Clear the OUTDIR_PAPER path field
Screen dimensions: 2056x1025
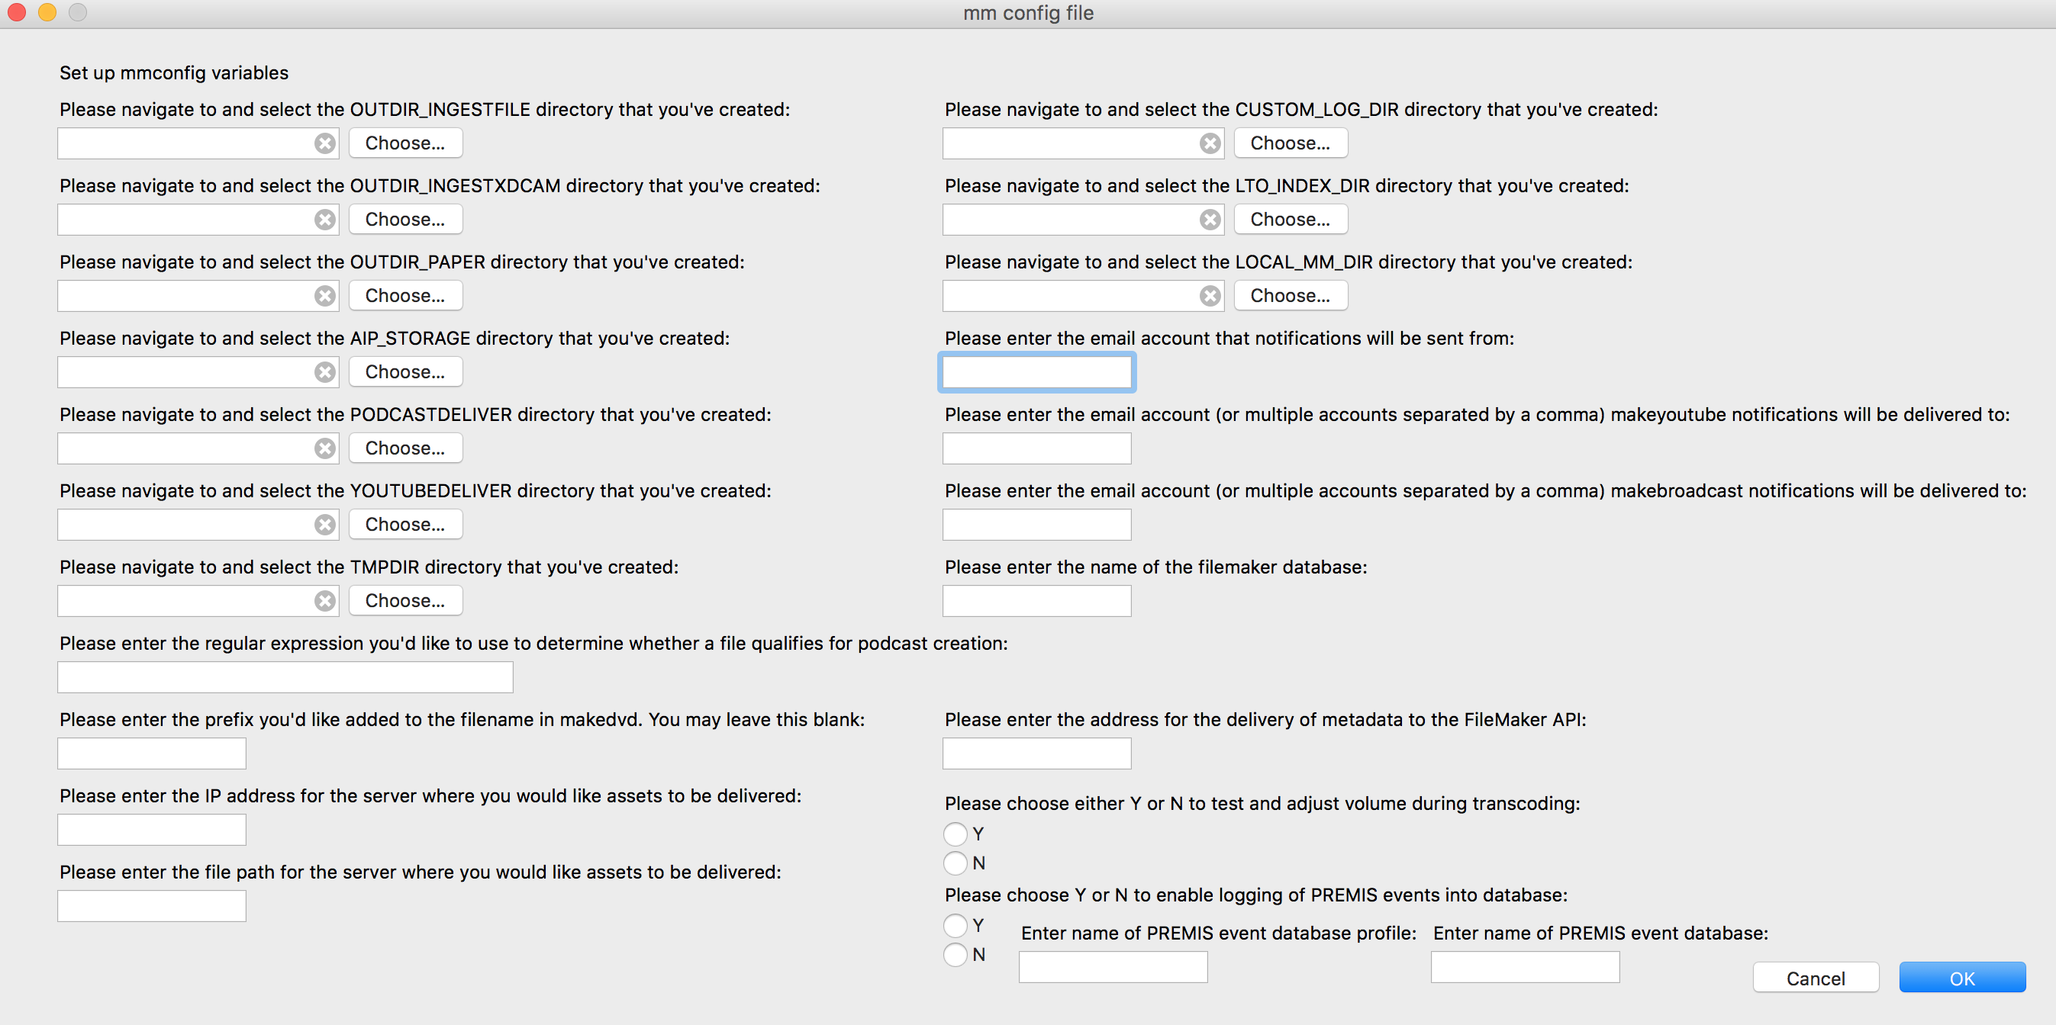[x=324, y=296]
